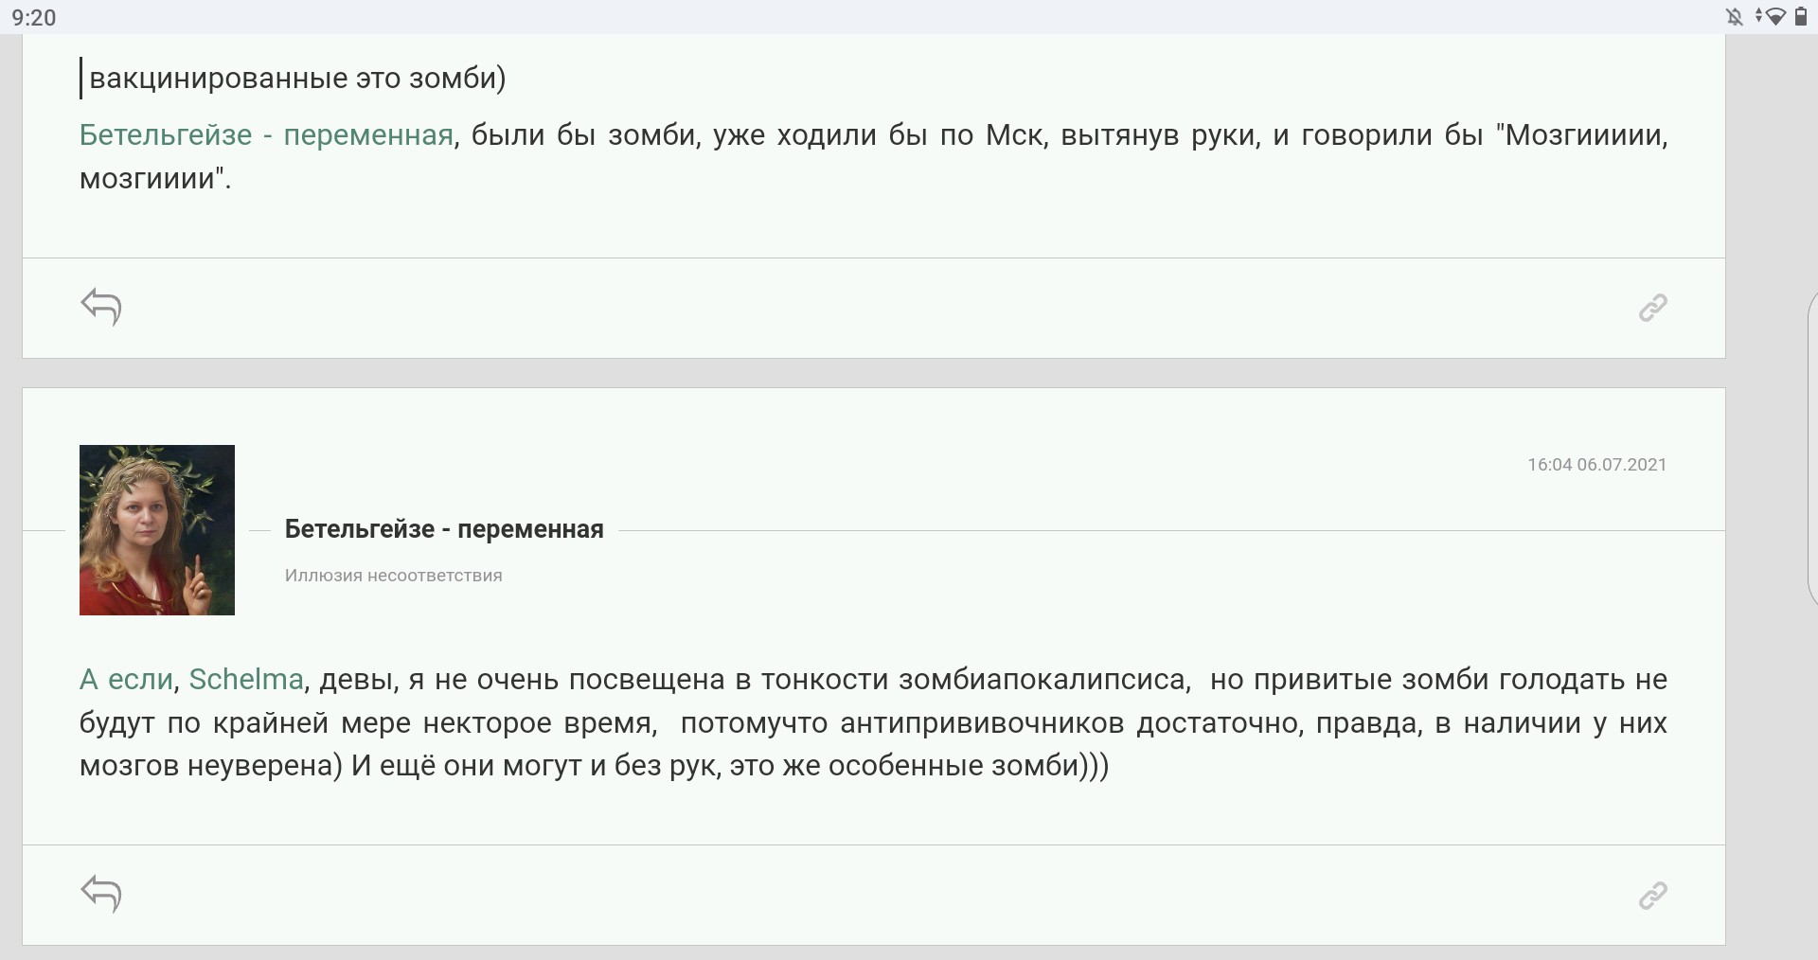Tap the muted notifications bell icon
This screenshot has height=960, width=1818.
point(1735,16)
